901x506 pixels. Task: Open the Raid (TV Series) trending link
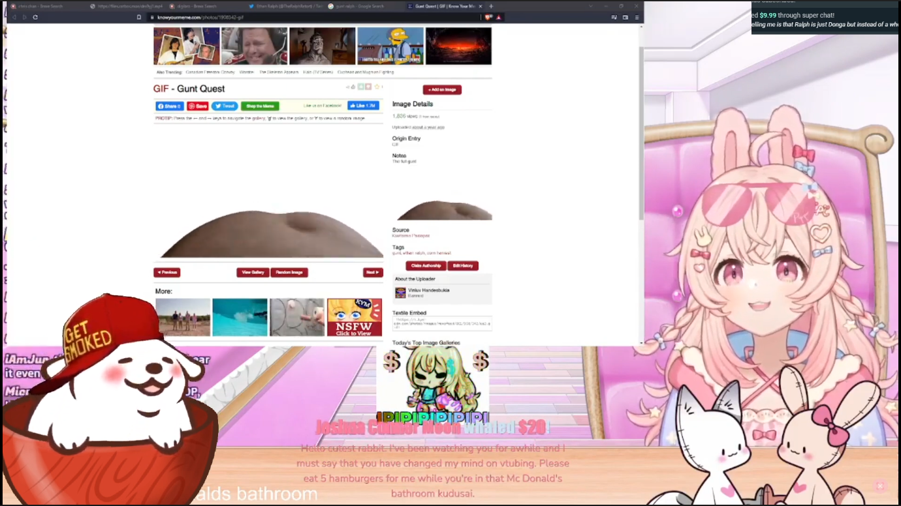[318, 72]
